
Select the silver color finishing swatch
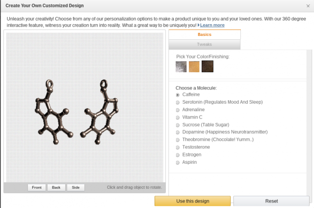(x=181, y=67)
